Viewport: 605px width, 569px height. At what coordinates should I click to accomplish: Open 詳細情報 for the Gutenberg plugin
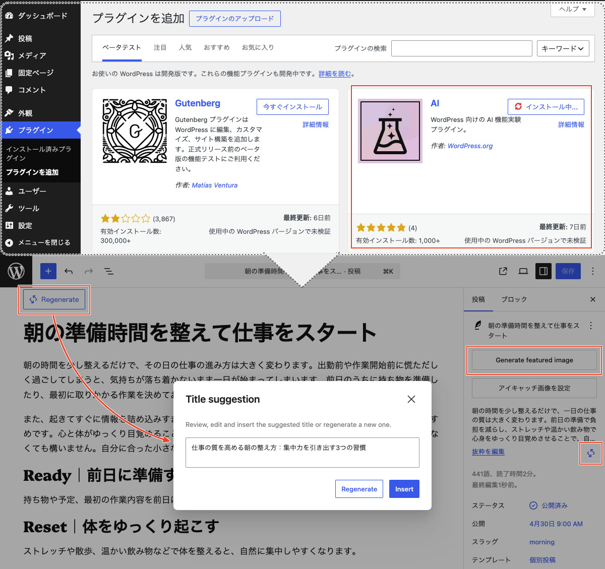[x=316, y=124]
